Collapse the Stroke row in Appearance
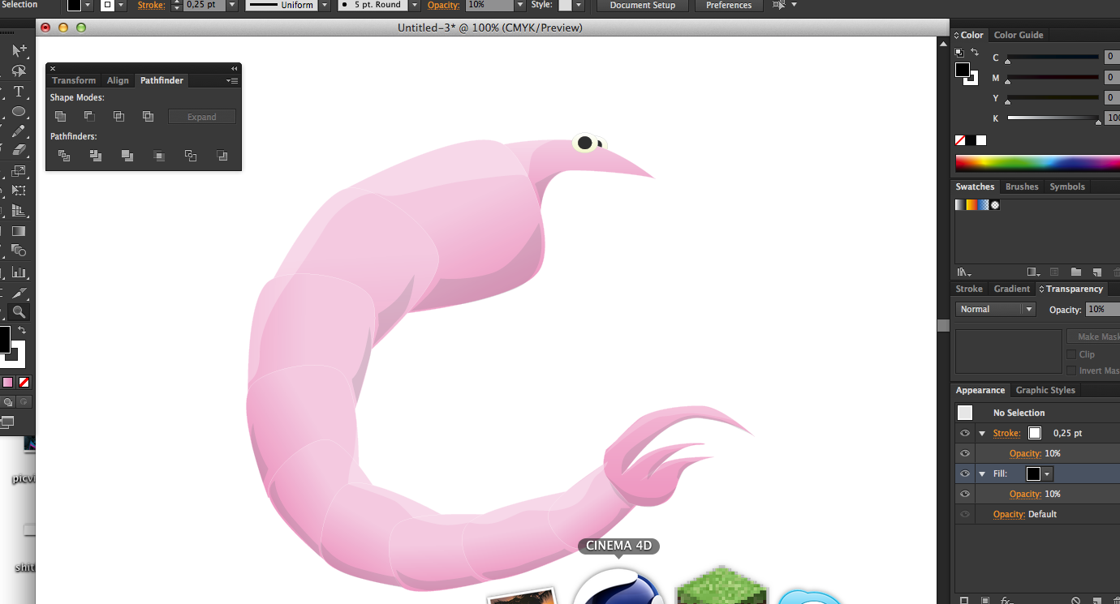The height and width of the screenshot is (604, 1120). (982, 434)
